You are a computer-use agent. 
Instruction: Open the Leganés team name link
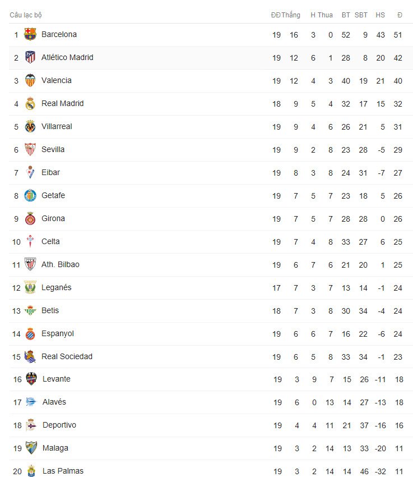57,287
